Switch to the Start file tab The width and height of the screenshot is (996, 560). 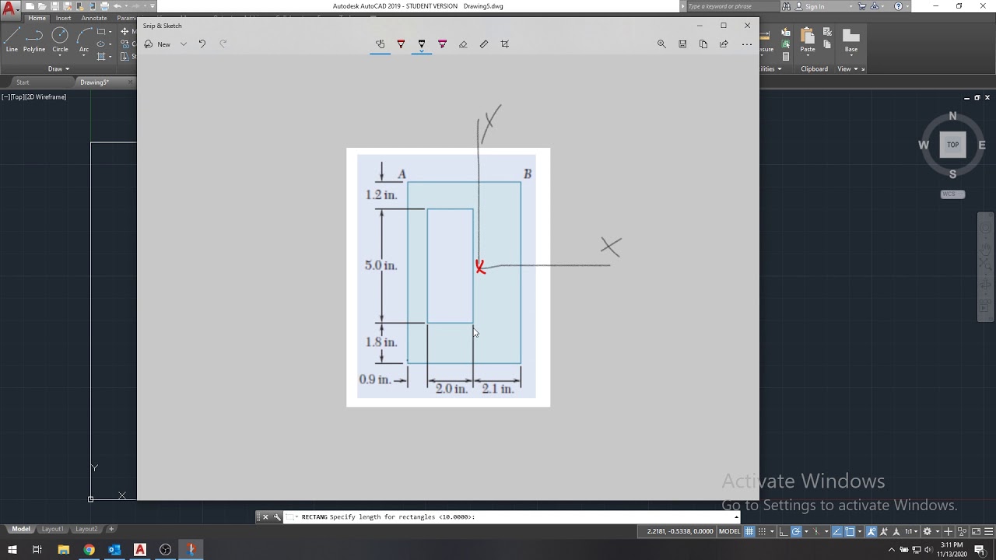pos(23,82)
